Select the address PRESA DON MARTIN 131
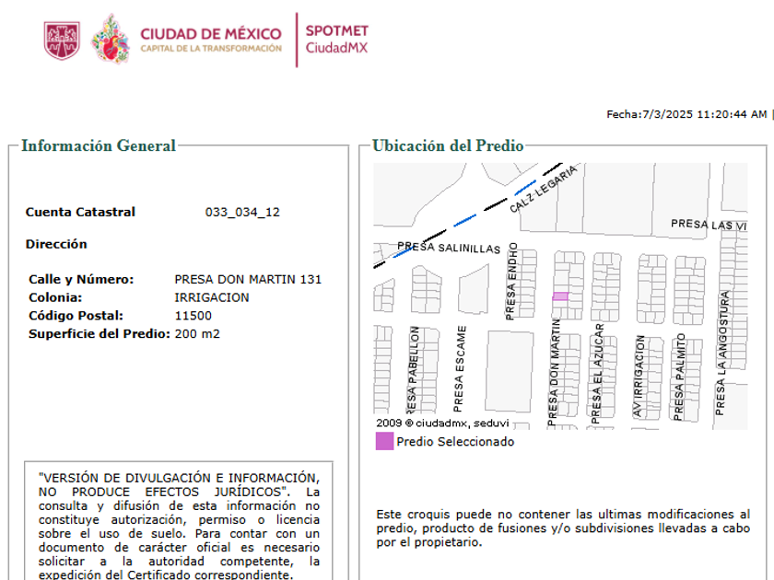The width and height of the screenshot is (774, 580). pyautogui.click(x=248, y=280)
